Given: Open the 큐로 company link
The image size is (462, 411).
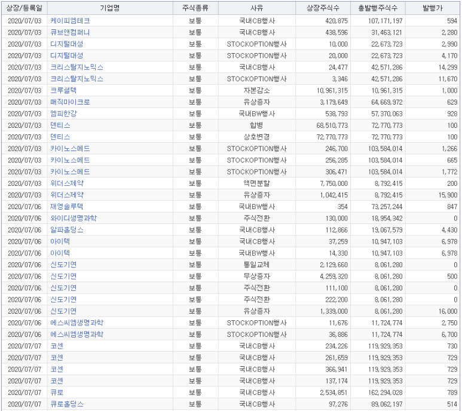Looking at the screenshot, I should [x=57, y=392].
